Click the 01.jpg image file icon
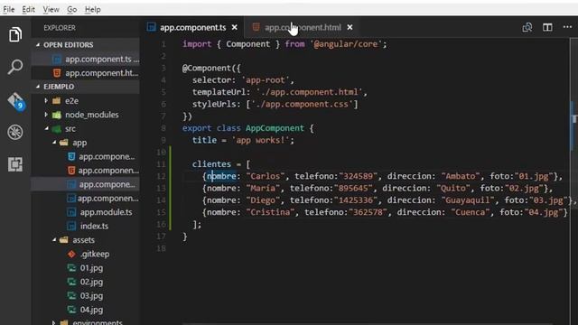The width and height of the screenshot is (578, 325). 71,268
